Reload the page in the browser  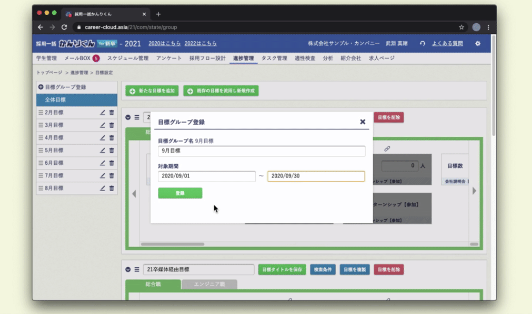click(64, 27)
